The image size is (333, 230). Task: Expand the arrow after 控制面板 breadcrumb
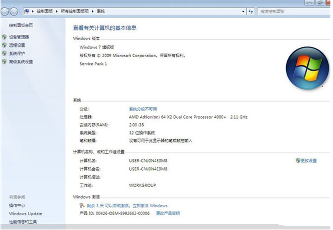[x=57, y=11]
